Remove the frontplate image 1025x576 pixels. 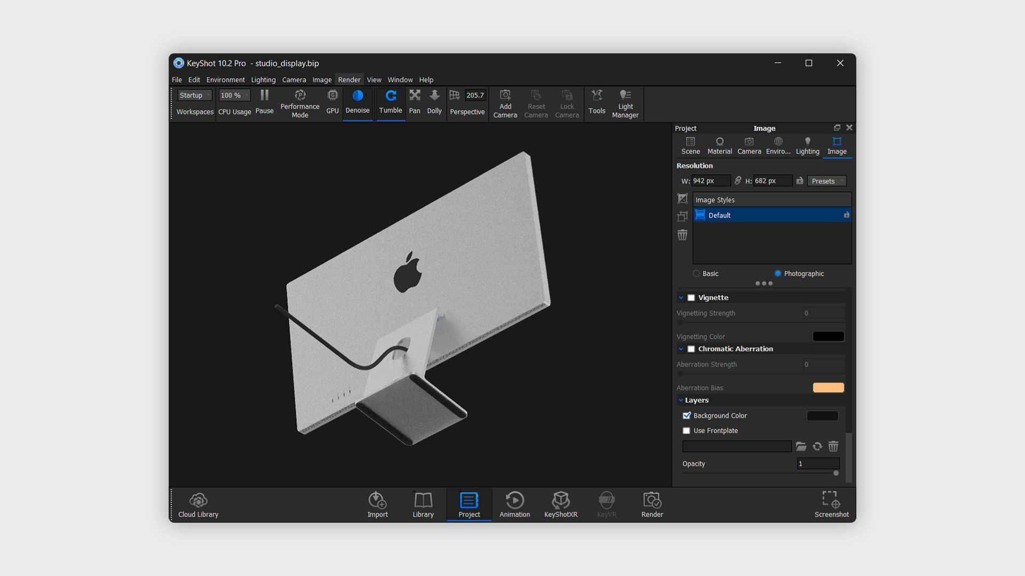coord(833,446)
